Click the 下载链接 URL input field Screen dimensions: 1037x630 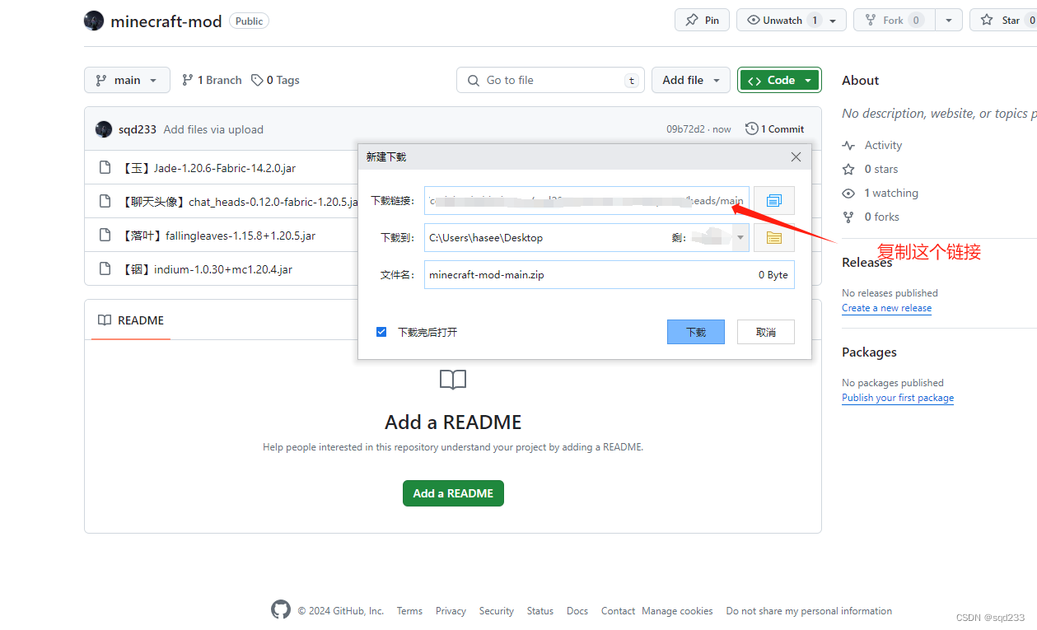coord(586,201)
